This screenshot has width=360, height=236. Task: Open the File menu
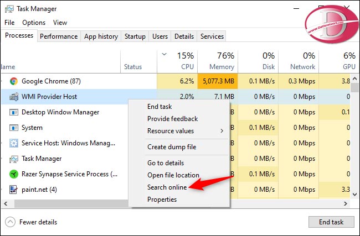click(9, 23)
